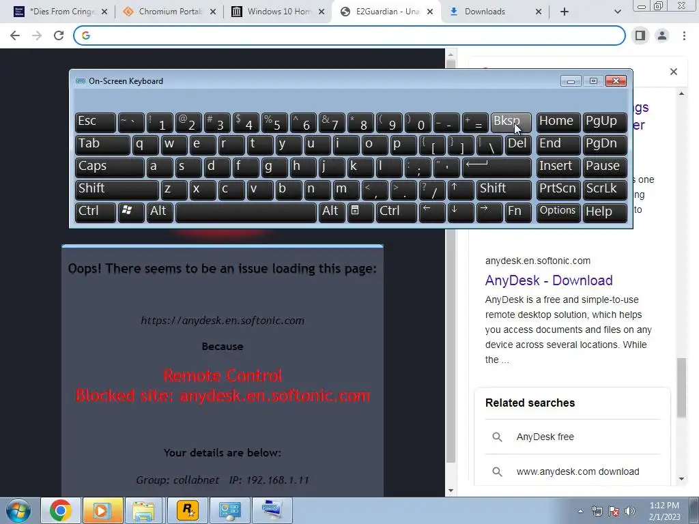Open Windows Media Player from the taskbar
The width and height of the screenshot is (699, 524).
point(102,510)
